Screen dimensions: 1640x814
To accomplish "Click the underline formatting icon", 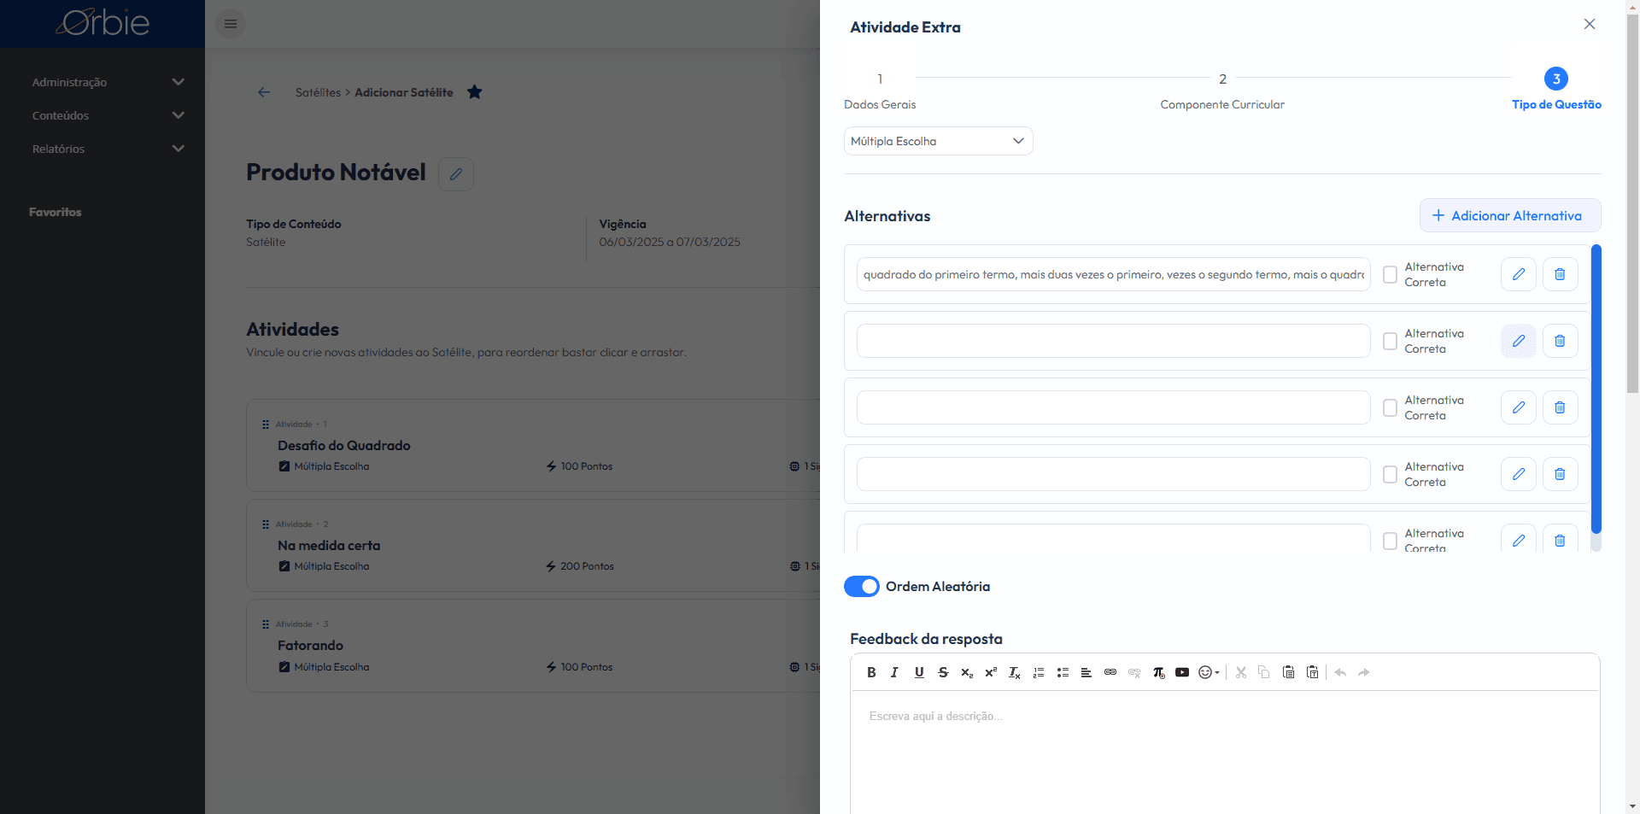I will (919, 672).
